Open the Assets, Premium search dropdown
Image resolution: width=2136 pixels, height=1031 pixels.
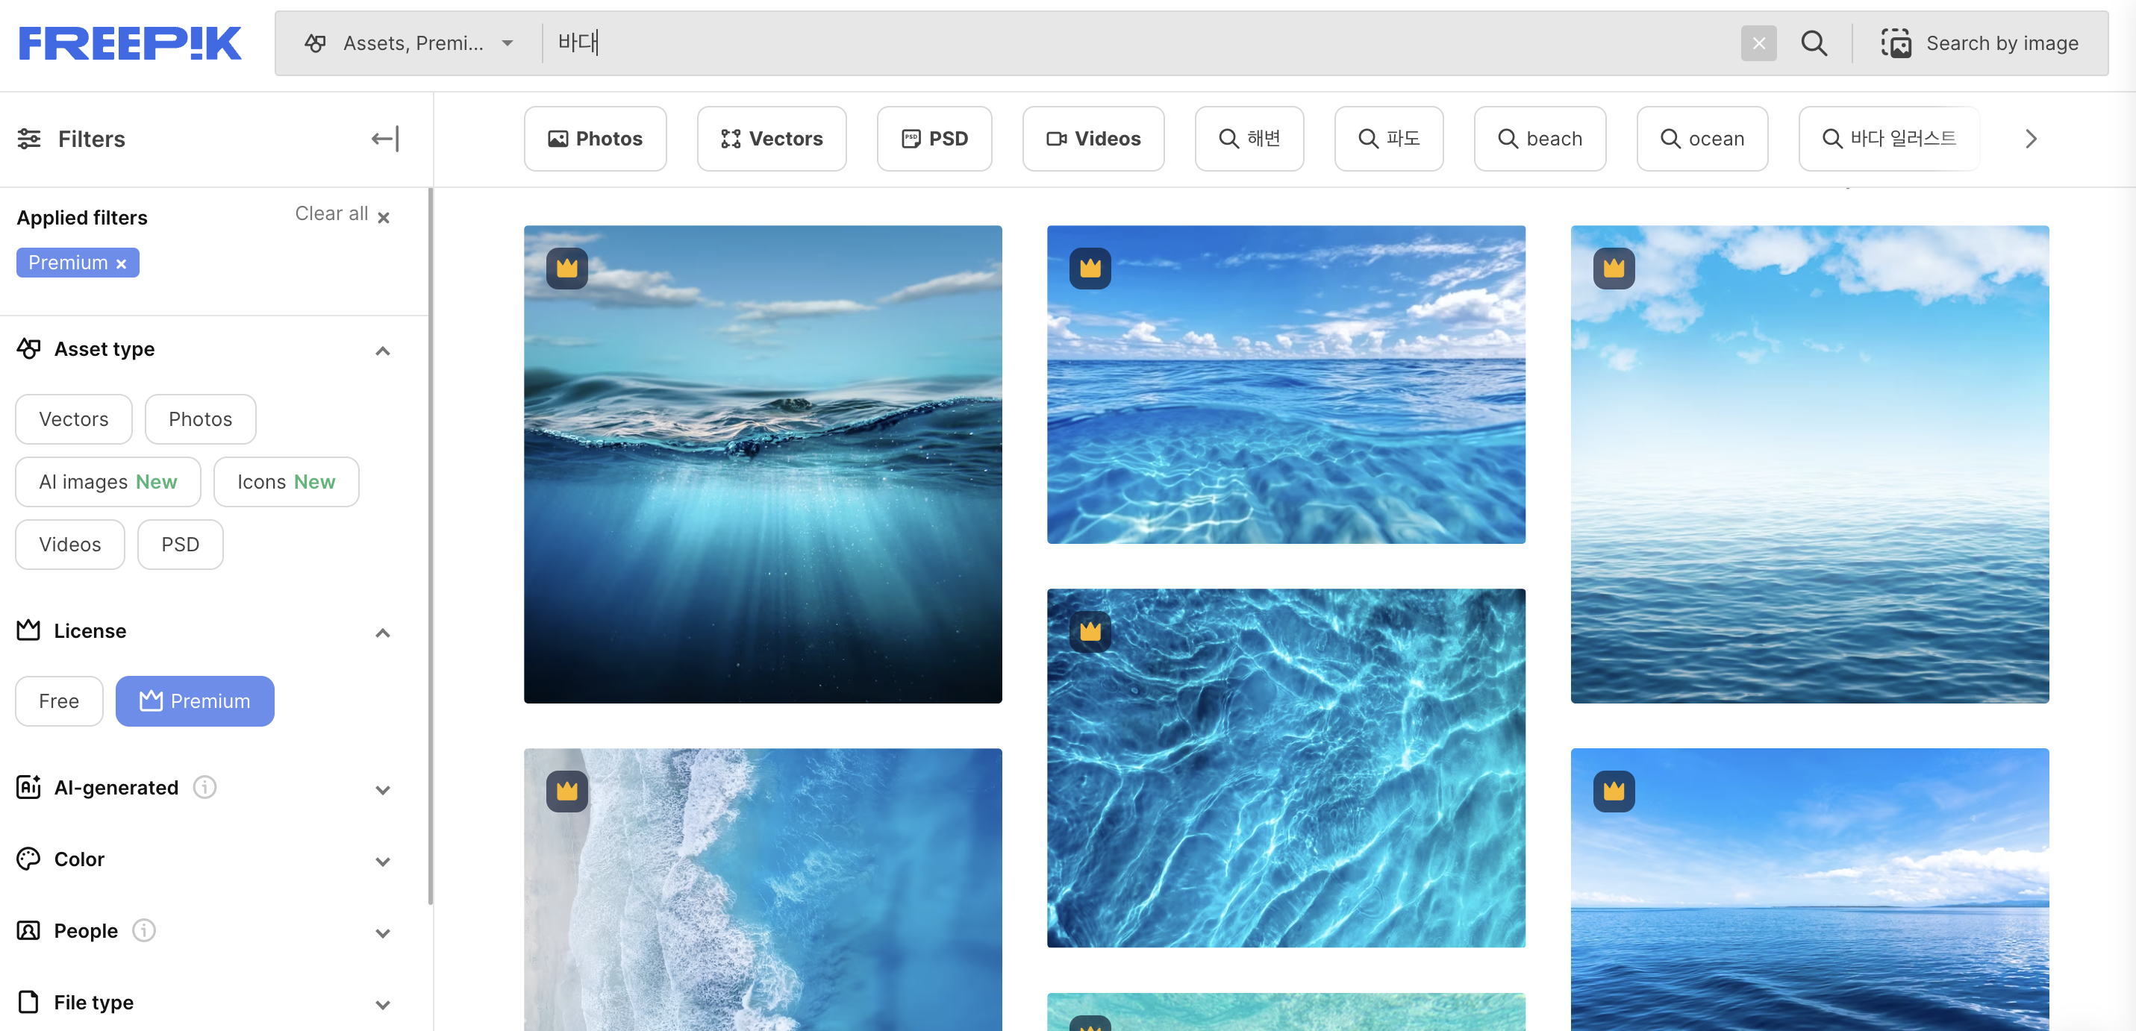[x=410, y=43]
